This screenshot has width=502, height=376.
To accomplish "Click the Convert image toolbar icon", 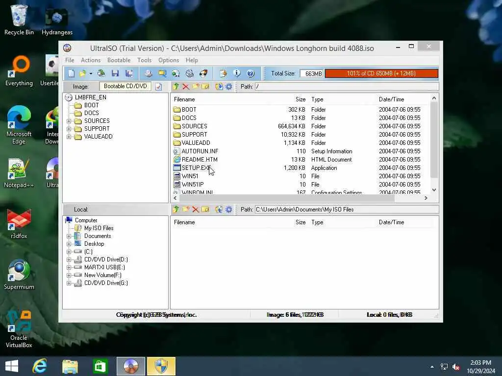I will (176, 73).
